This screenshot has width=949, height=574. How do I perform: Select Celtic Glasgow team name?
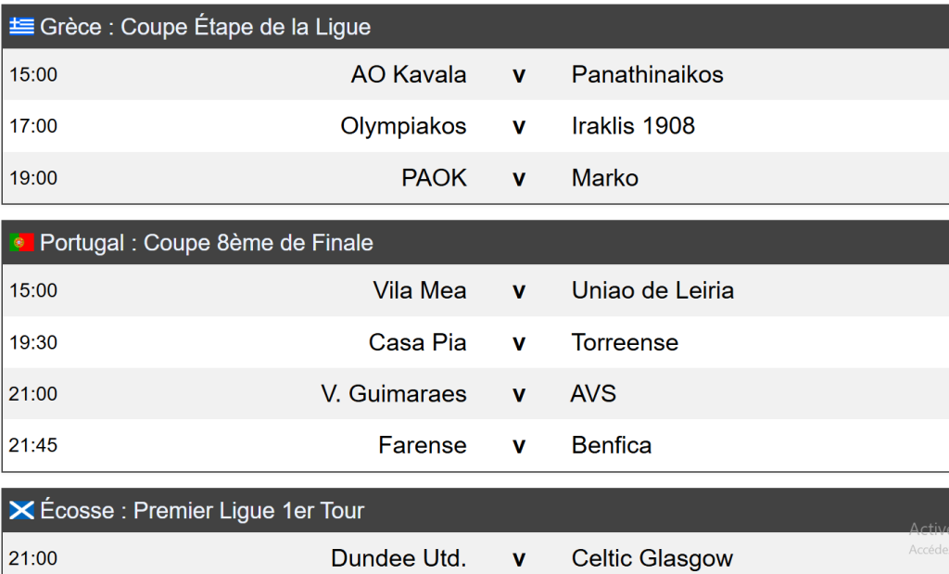[x=652, y=558]
